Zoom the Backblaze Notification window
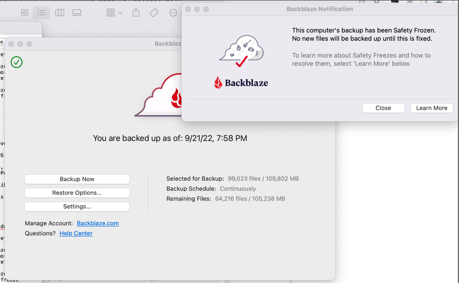This screenshot has width=459, height=283. [206, 9]
